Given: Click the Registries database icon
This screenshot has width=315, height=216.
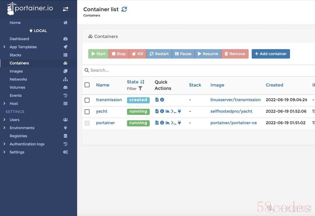Looking at the screenshot, I should [x=66, y=136].
